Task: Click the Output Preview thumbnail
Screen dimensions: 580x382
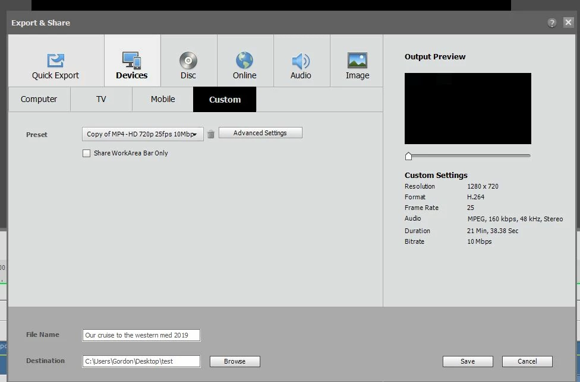Action: (468, 109)
